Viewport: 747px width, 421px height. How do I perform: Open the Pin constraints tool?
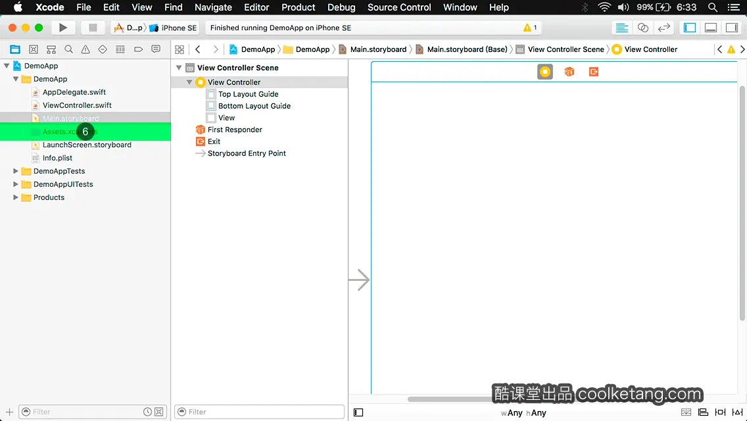(720, 412)
